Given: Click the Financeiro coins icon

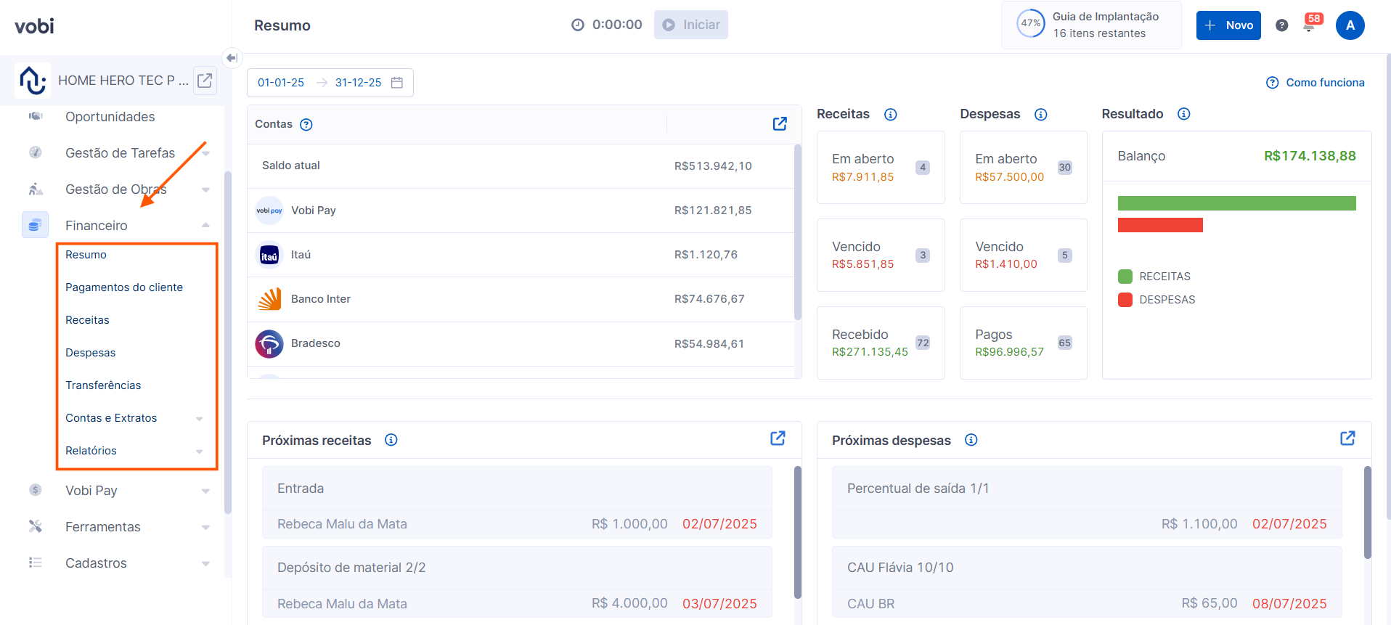Looking at the screenshot, I should pyautogui.click(x=35, y=225).
